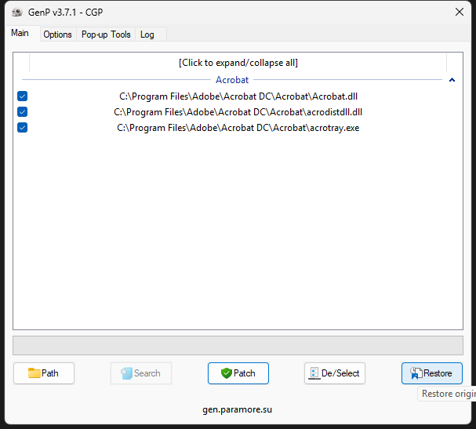Collapse the Acrobat group using the chevron
Image resolution: width=476 pixels, height=429 pixels.
click(452, 80)
